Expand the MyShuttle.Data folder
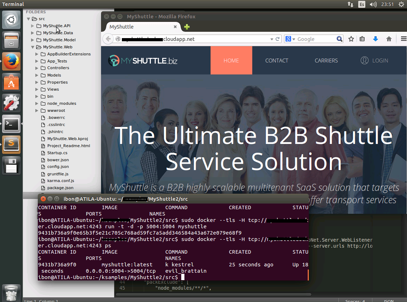 click(x=33, y=33)
